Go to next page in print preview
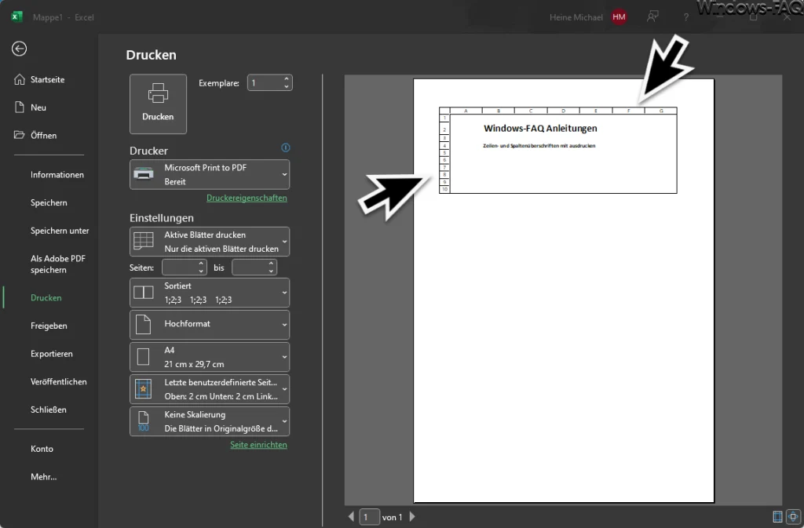The height and width of the screenshot is (528, 804). point(412,517)
